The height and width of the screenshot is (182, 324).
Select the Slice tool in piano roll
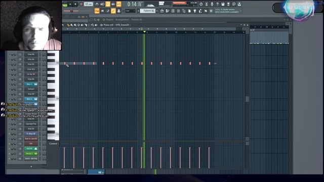click(86, 25)
